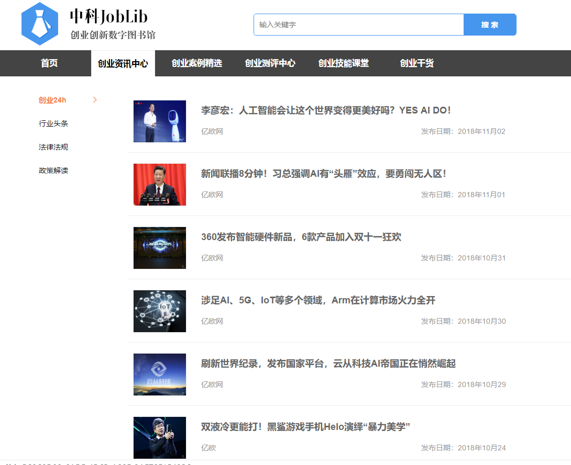
Task: Click date 2018年10月29
Action: tap(481, 384)
